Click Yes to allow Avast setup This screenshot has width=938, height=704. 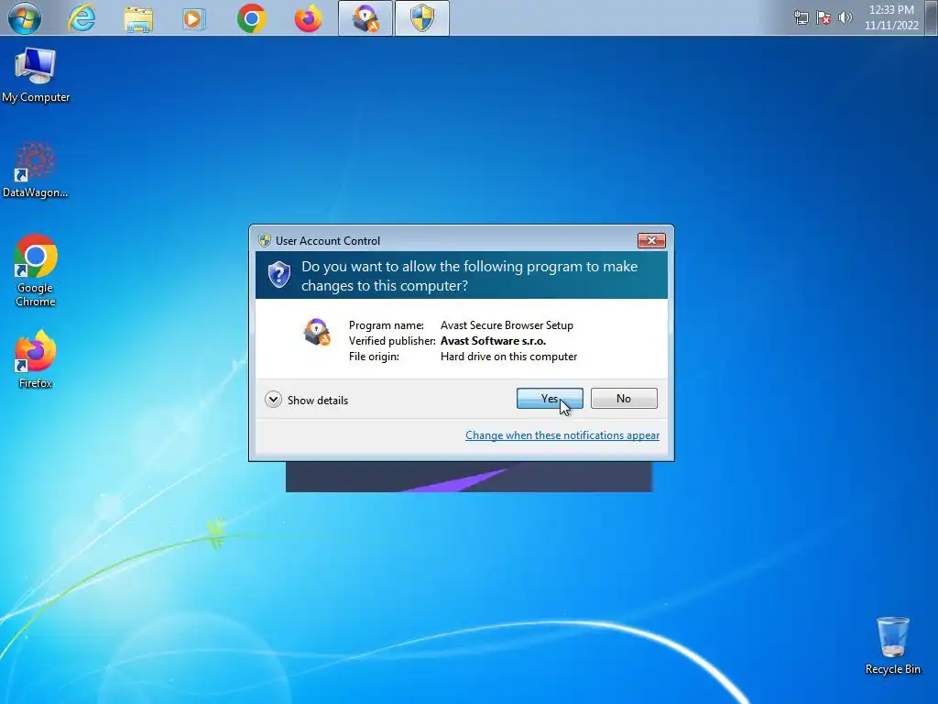pos(550,398)
